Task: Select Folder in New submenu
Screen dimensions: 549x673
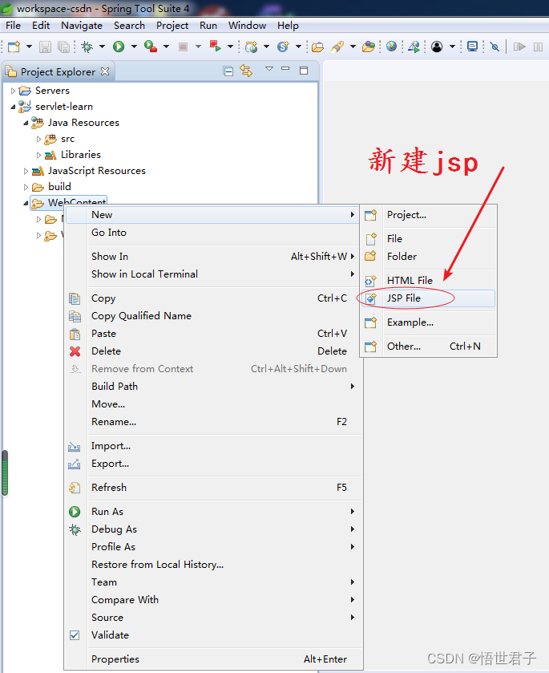Action: point(428,257)
